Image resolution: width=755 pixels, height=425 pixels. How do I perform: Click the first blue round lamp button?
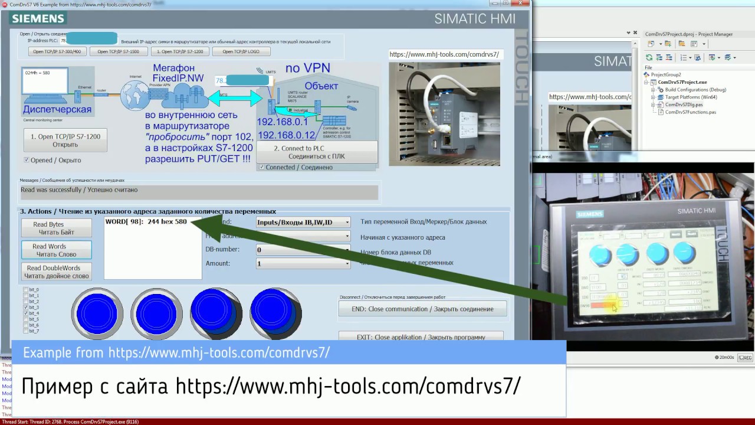[x=97, y=313]
